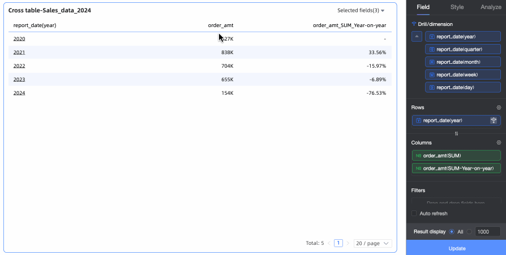506x255 pixels.
Task: Select the custom result count radio
Action: (469, 231)
